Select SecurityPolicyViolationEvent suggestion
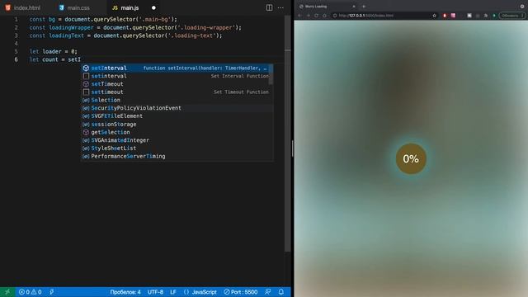 (x=177, y=108)
